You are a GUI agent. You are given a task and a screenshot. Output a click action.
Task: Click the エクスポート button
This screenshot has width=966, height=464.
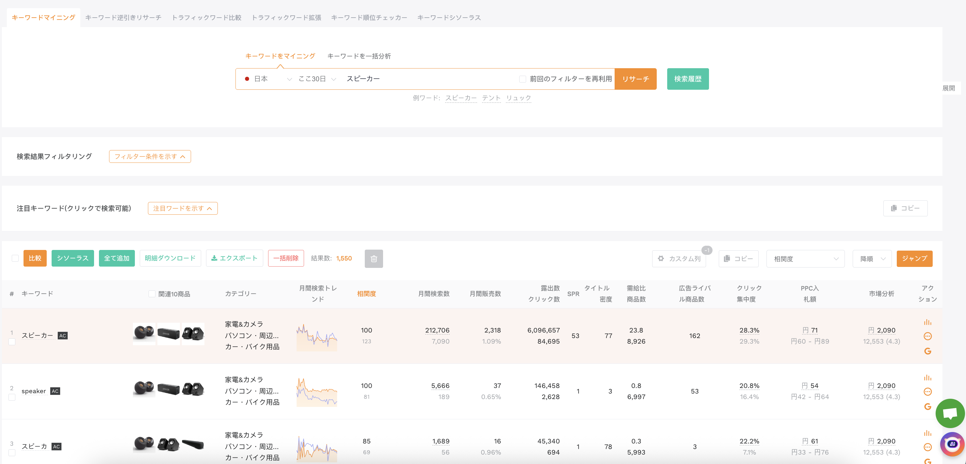click(234, 258)
